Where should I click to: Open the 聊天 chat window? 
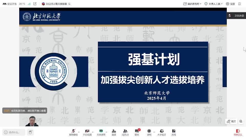click(x=137, y=132)
